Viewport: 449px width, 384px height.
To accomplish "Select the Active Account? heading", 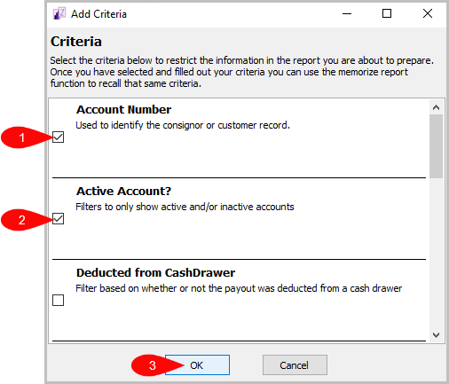I will click(x=123, y=192).
